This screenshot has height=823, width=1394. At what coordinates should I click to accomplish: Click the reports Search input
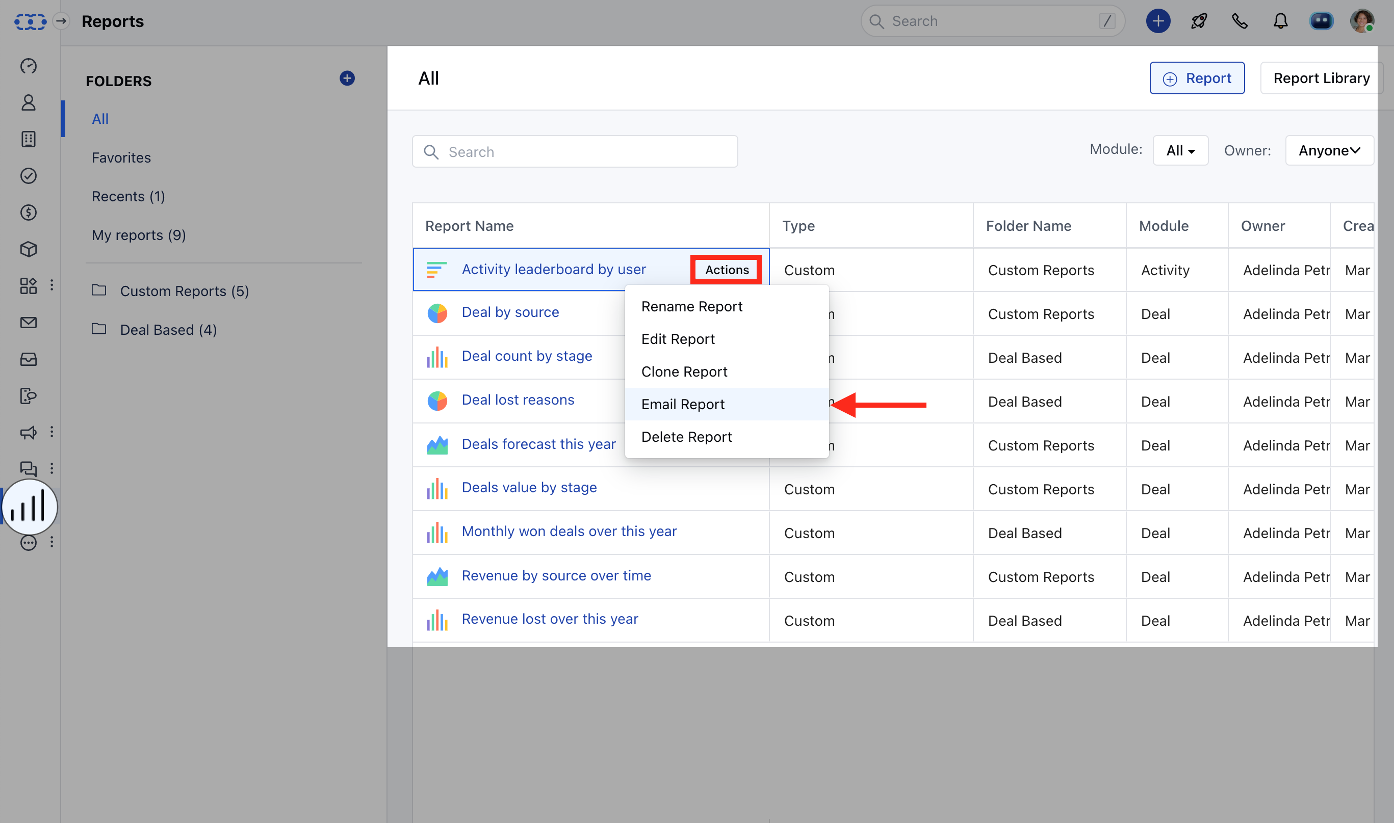pos(575,151)
